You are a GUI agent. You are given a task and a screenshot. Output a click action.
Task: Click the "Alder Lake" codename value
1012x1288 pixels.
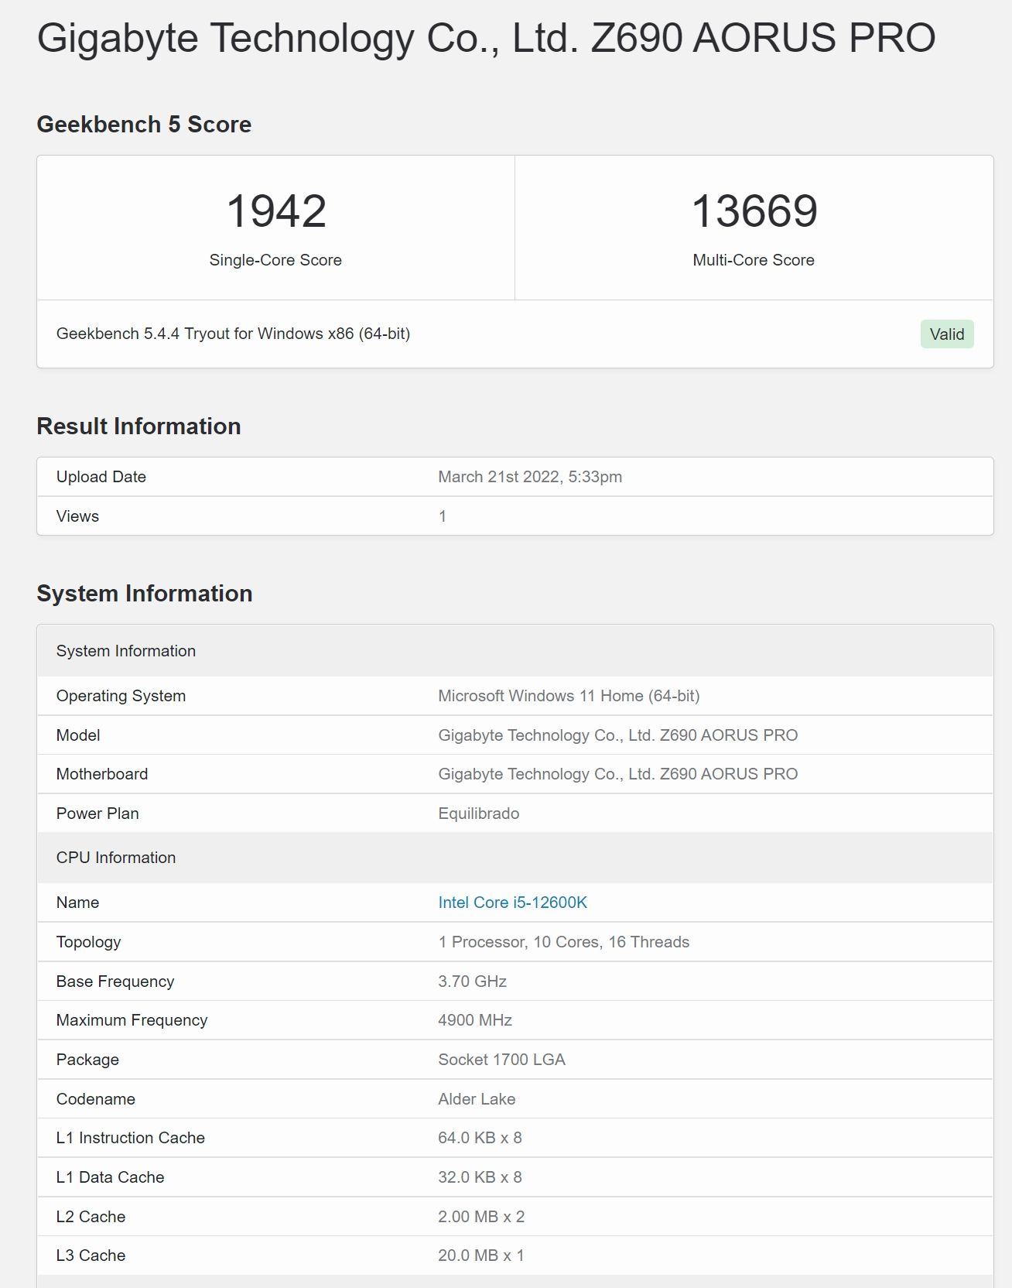pyautogui.click(x=477, y=1099)
